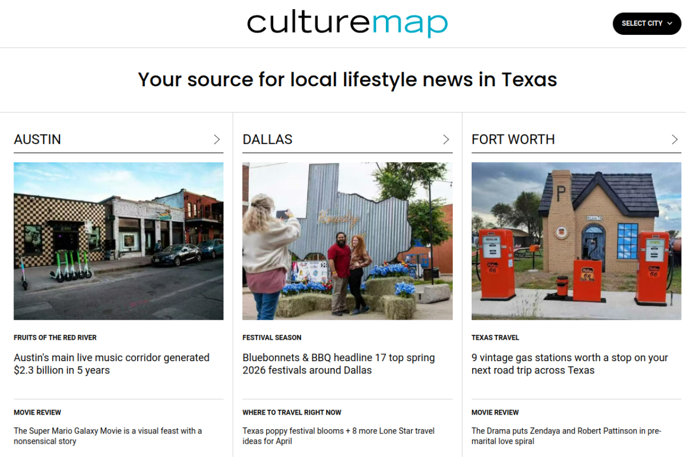Click the Austin street scene photo
686x457 pixels.
118,241
